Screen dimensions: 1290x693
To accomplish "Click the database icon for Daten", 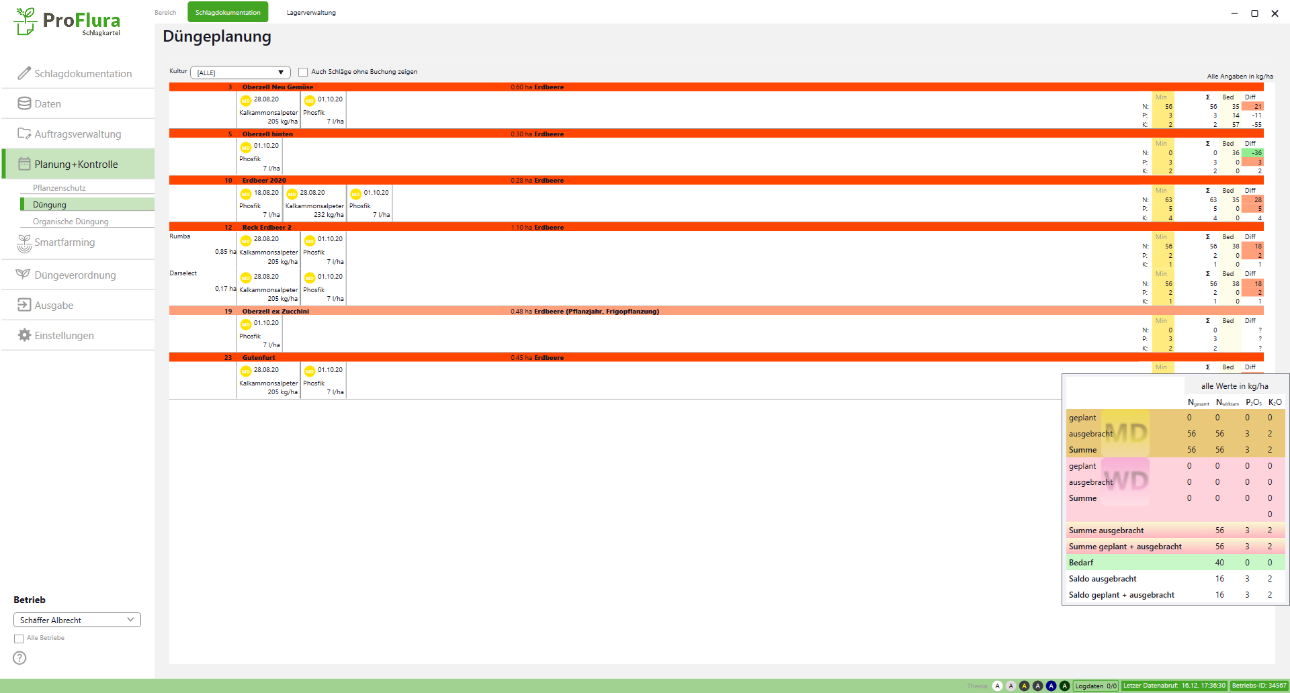I will pyautogui.click(x=24, y=103).
